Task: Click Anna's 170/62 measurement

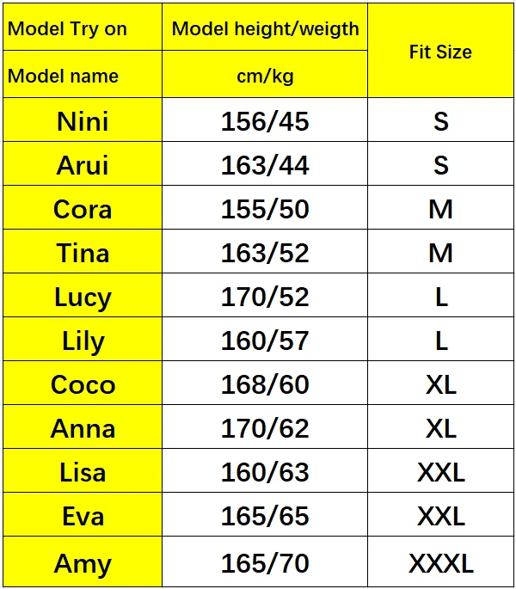Action: tap(265, 427)
